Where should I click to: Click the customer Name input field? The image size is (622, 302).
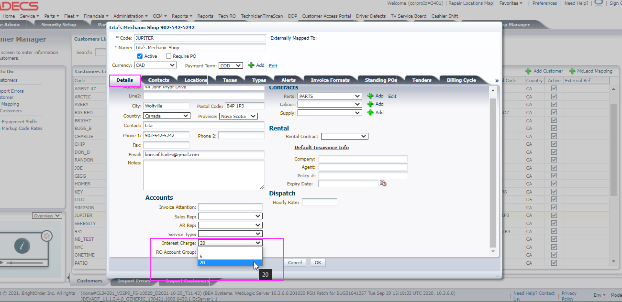pyautogui.click(x=200, y=47)
